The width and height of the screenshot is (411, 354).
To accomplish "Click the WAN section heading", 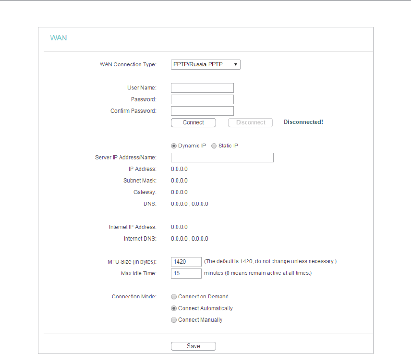I will coord(59,38).
